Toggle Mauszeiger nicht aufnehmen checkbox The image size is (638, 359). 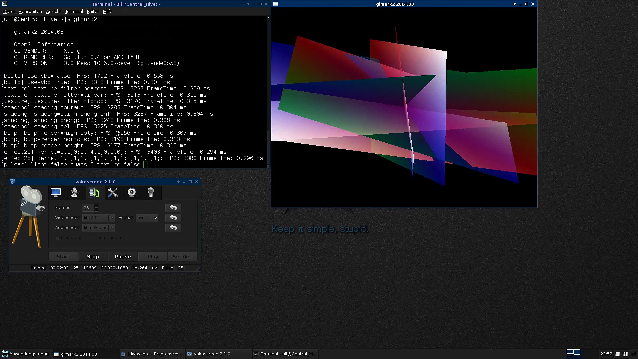[58, 238]
